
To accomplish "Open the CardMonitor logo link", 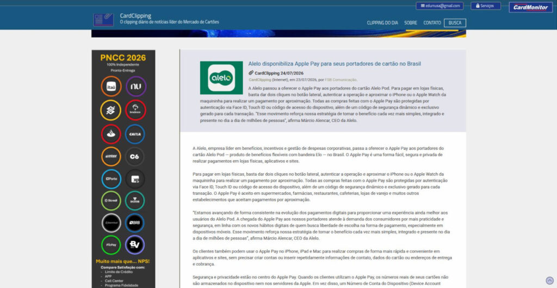I will (530, 7).
